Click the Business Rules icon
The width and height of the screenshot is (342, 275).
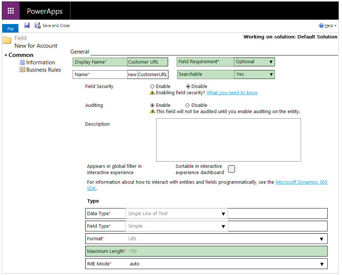22,70
